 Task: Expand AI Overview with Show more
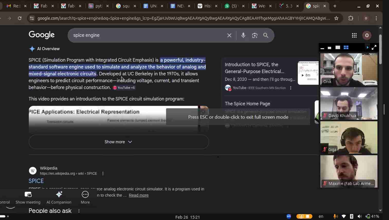[x=119, y=142]
